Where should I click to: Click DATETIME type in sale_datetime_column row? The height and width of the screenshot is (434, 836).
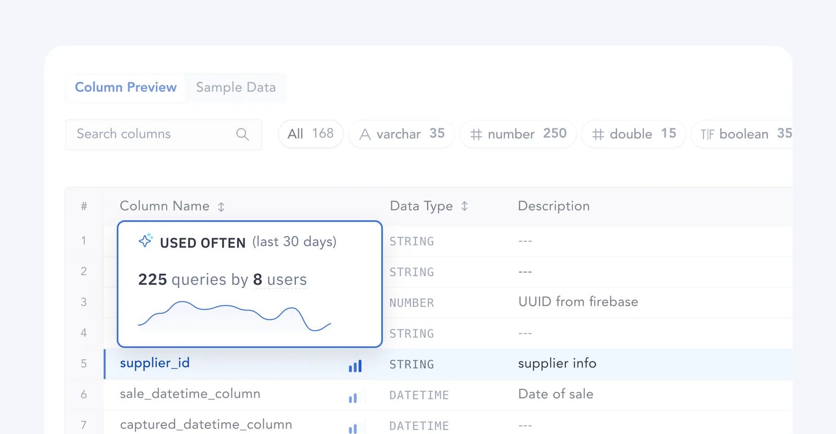coord(419,395)
